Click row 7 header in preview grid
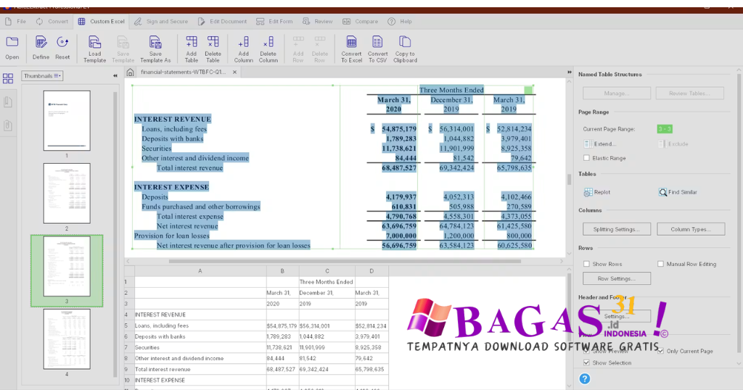This screenshot has width=743, height=390. 129,347
